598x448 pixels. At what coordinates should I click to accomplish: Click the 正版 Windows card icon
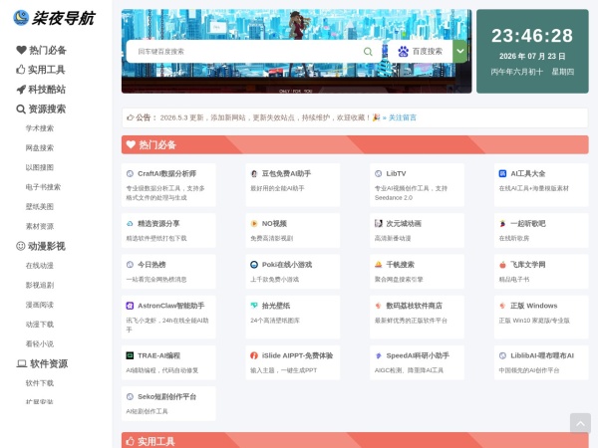click(502, 306)
